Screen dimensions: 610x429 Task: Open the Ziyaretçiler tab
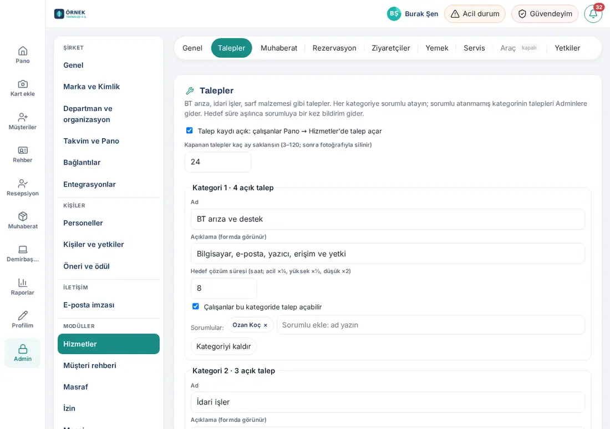[390, 48]
